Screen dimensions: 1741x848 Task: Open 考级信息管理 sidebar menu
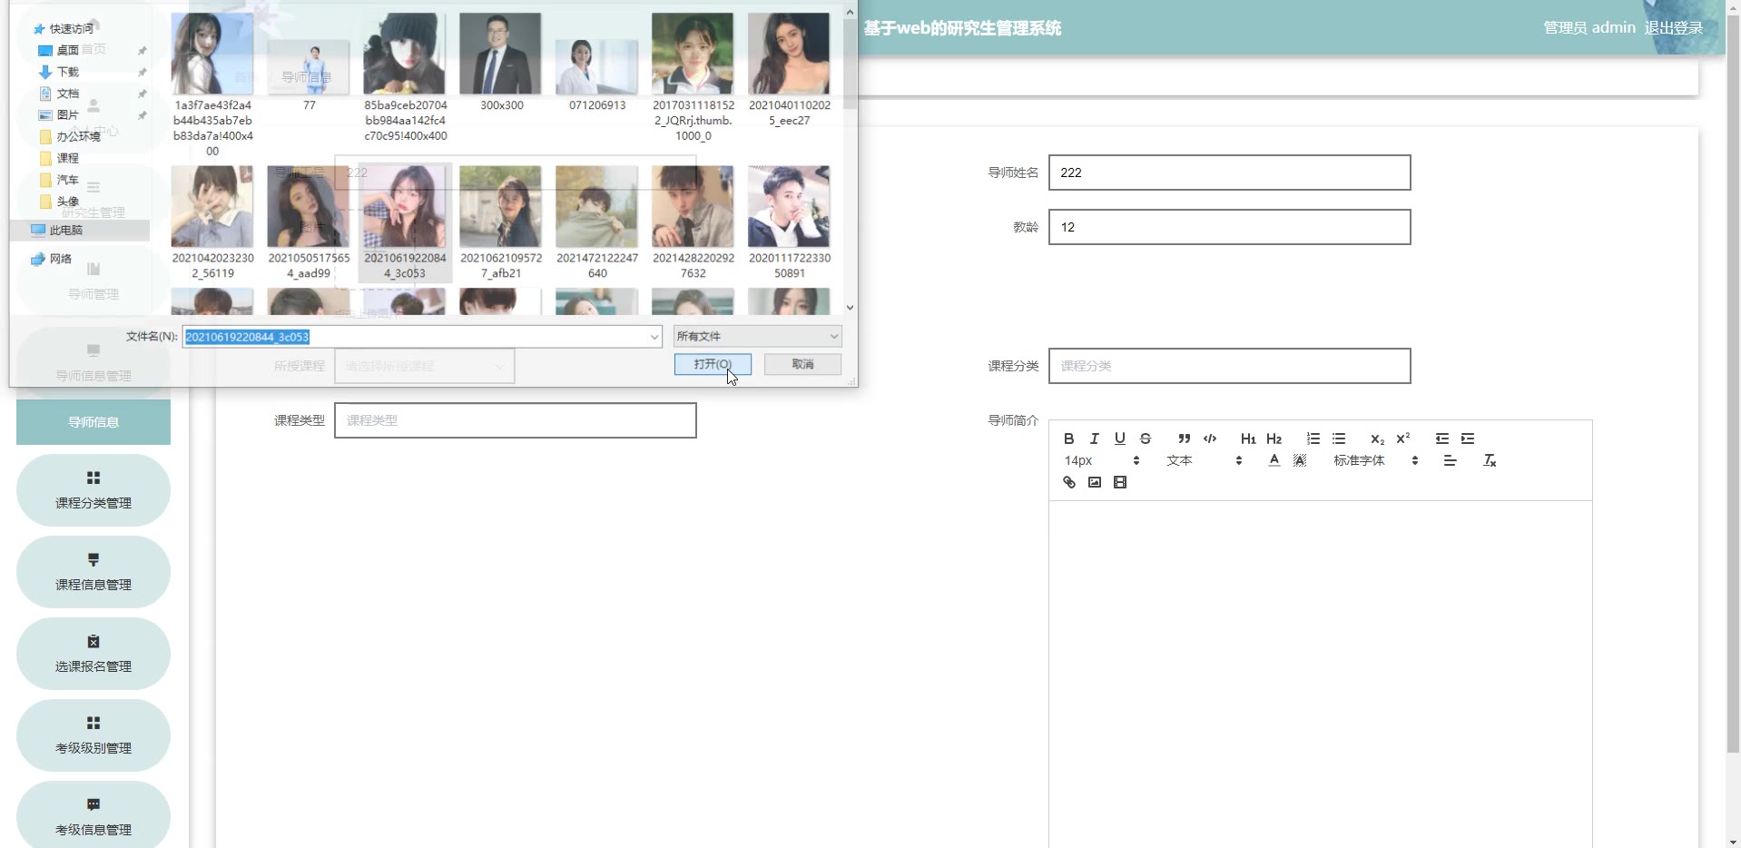(x=93, y=815)
